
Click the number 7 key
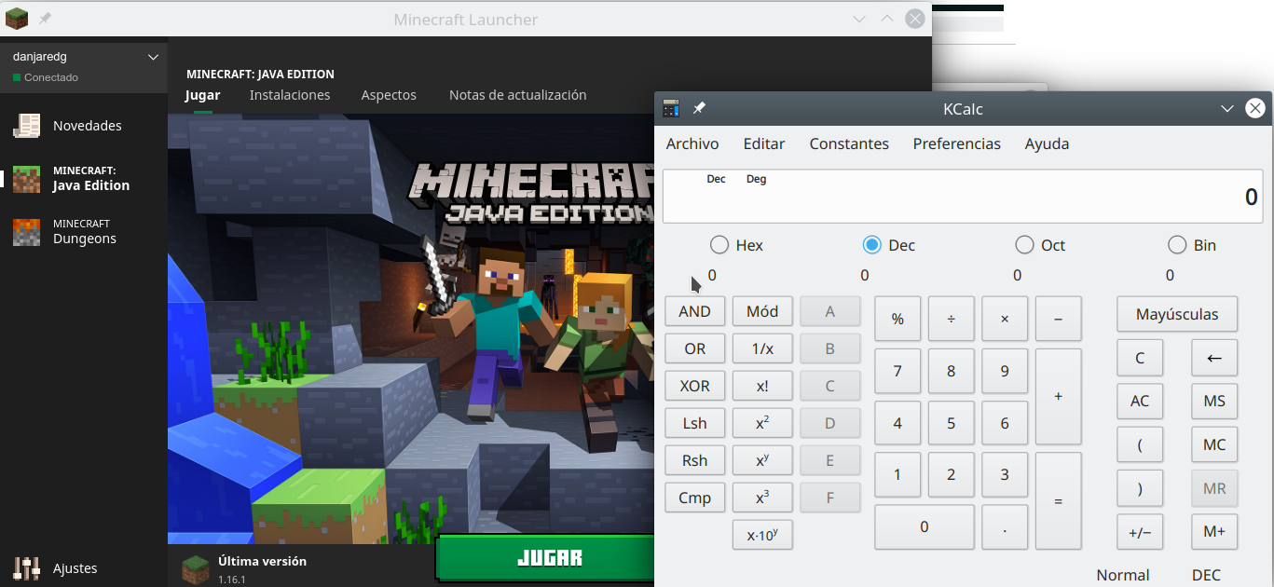(x=897, y=371)
